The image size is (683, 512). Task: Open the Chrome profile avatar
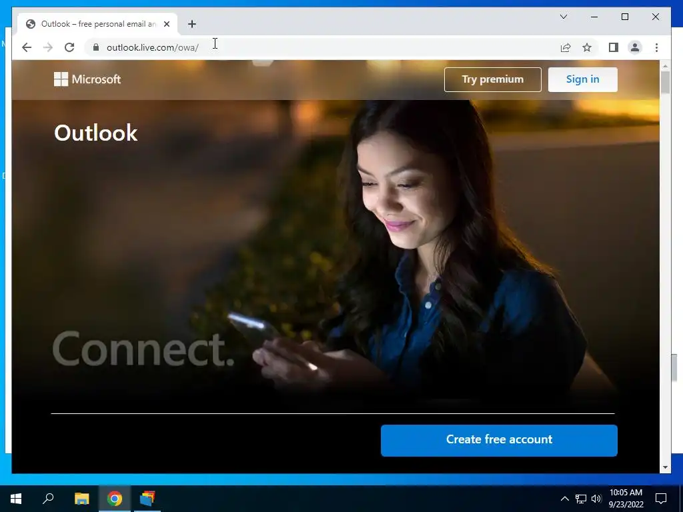coord(635,47)
